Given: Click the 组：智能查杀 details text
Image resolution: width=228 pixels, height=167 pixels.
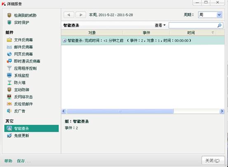Looking at the screenshot, I should click(x=77, y=121).
